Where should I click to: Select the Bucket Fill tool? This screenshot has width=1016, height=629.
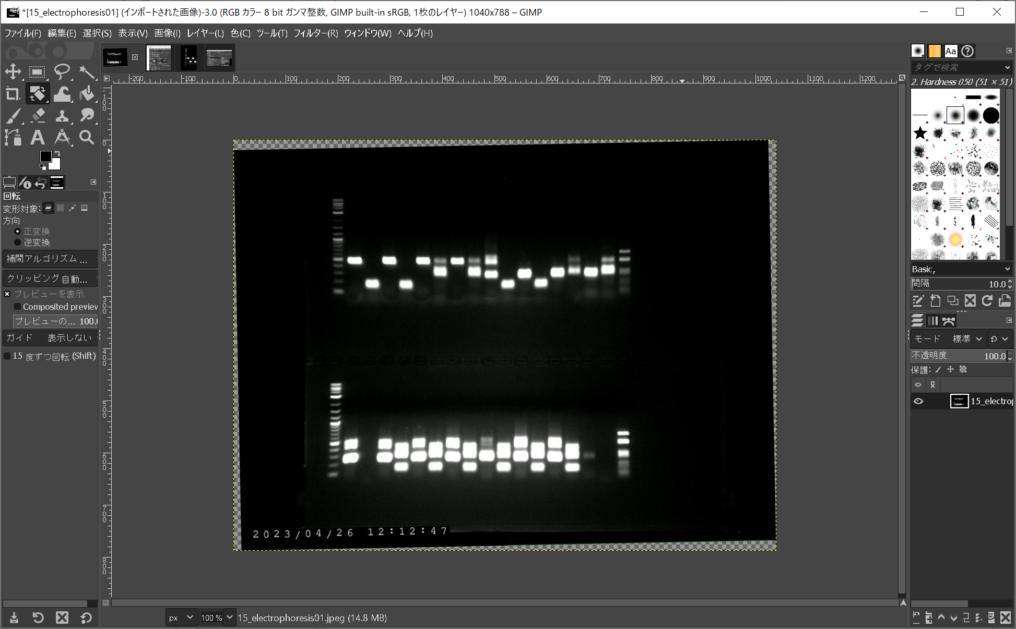point(87,94)
